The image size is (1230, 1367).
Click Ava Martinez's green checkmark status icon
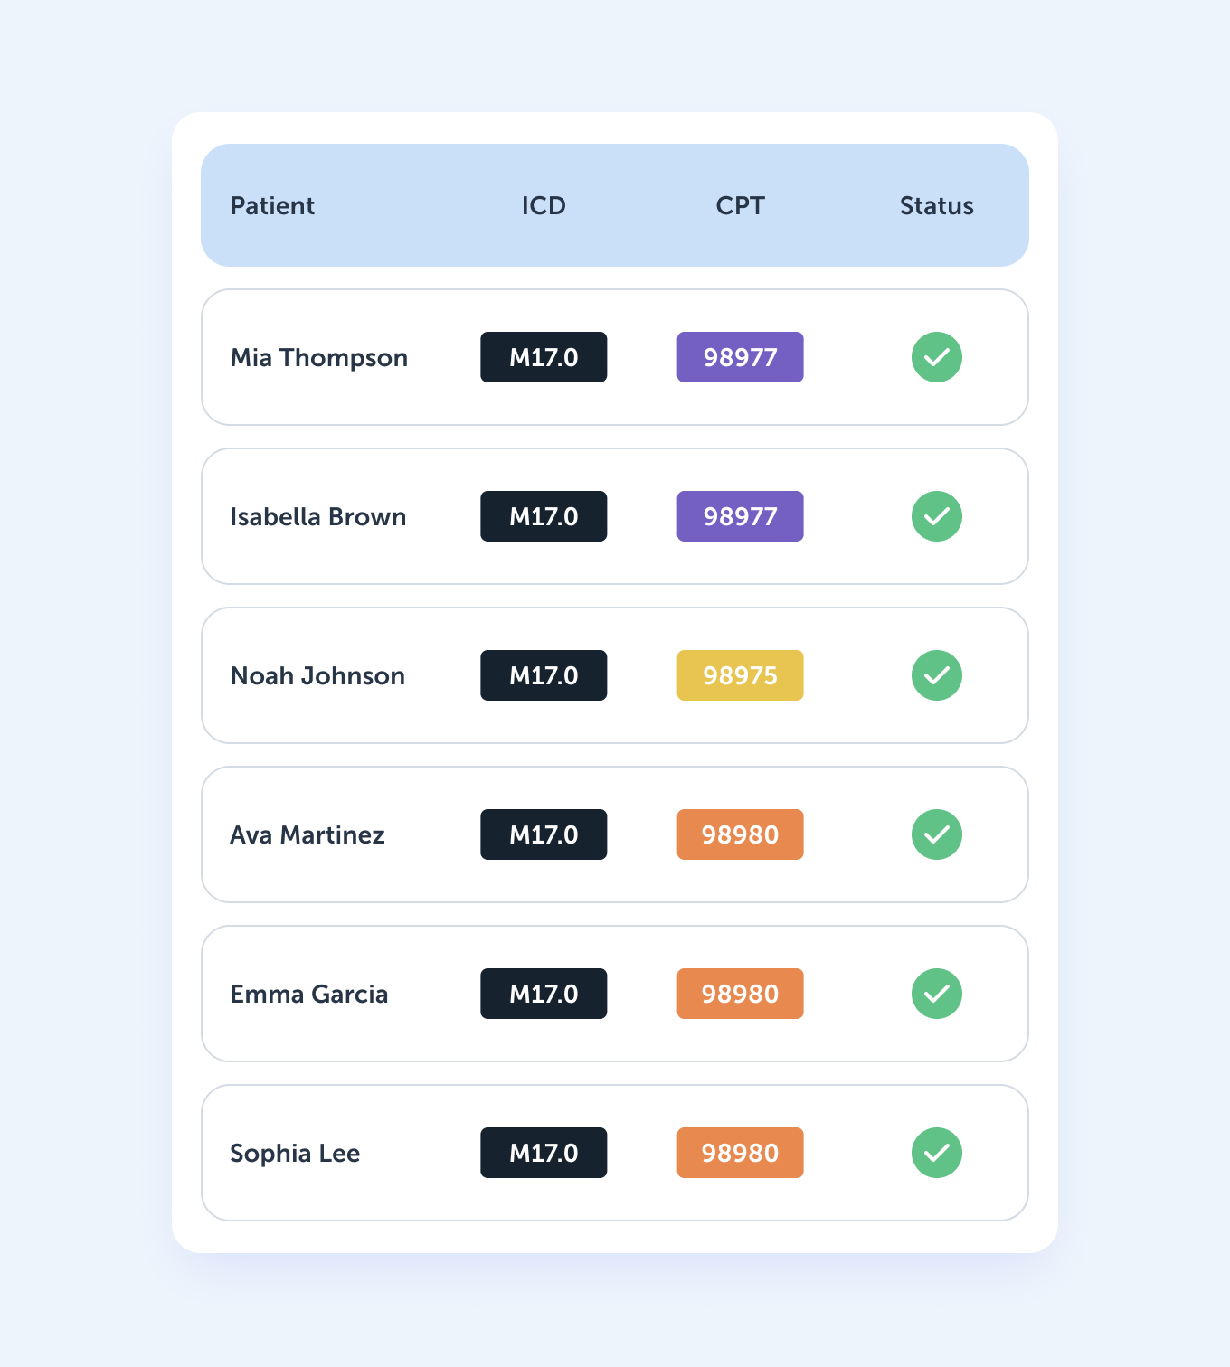click(x=936, y=834)
